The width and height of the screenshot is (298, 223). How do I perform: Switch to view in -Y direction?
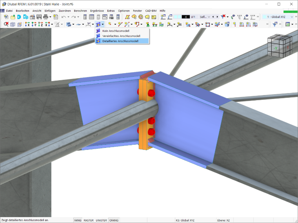point(34,24)
